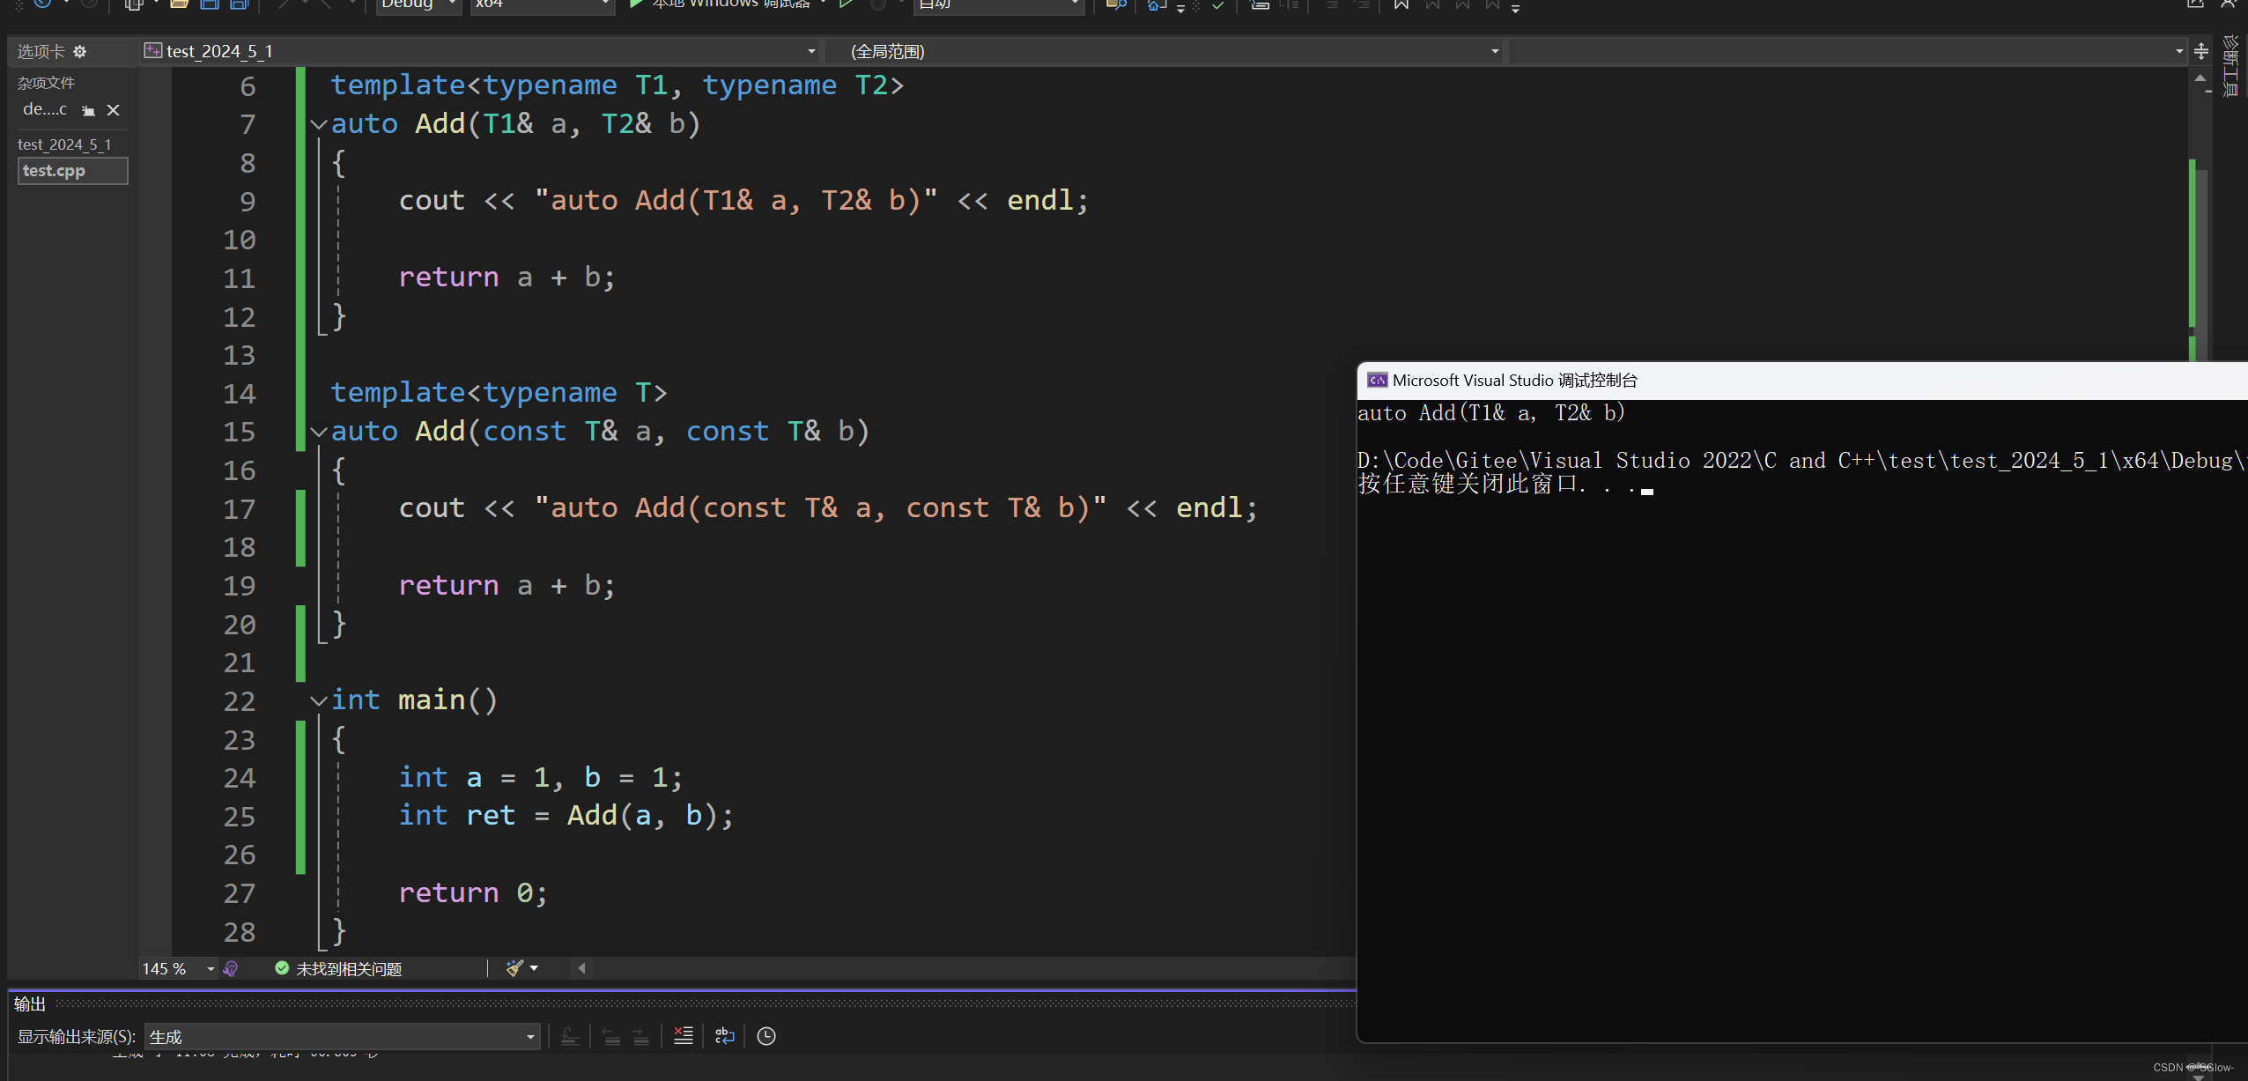Image resolution: width=2248 pixels, height=1081 pixels.
Task: Open the tab settings gear icon
Action: [80, 52]
